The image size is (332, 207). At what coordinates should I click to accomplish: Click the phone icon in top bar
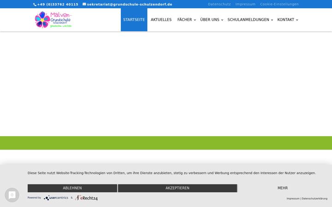click(35, 5)
